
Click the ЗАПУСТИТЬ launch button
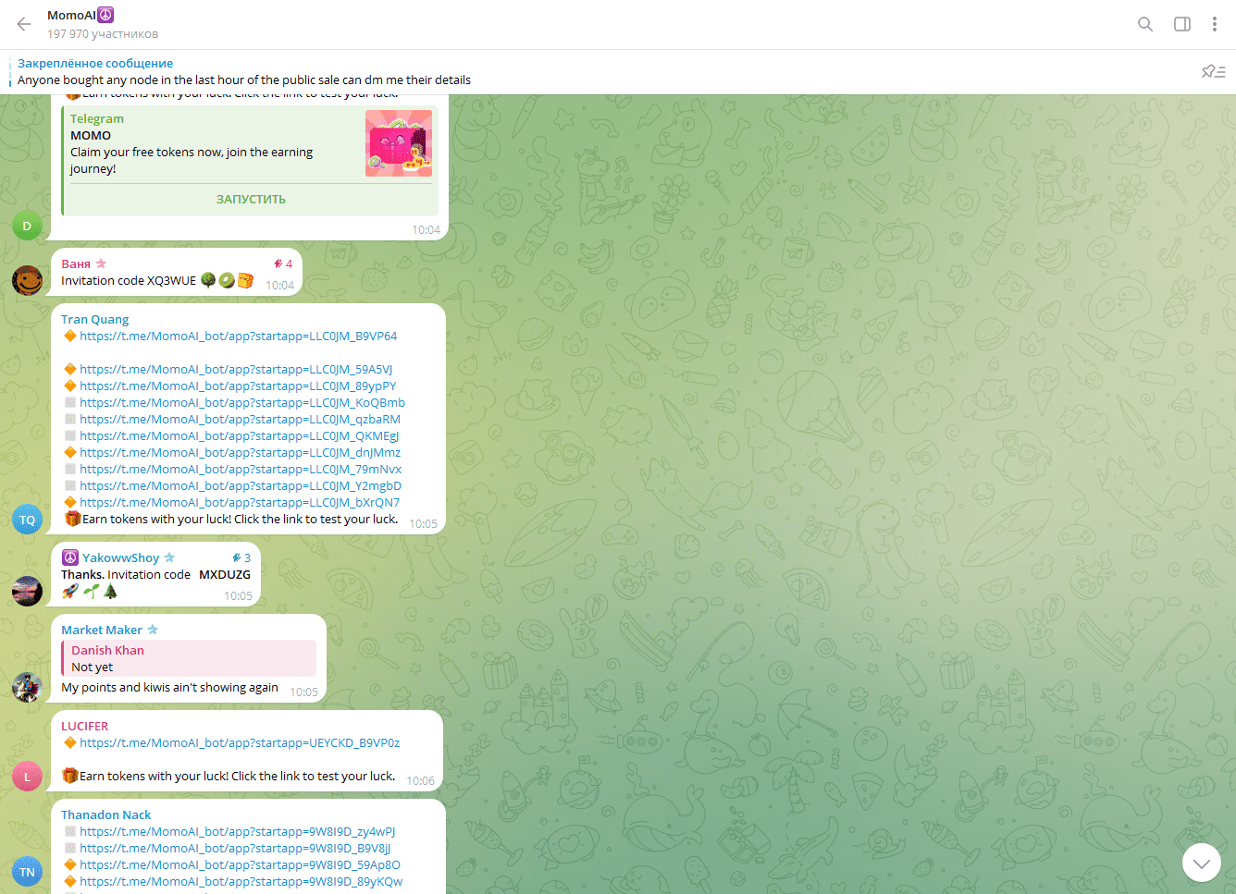click(251, 199)
